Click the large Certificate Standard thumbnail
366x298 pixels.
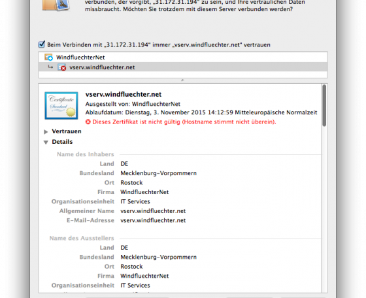click(61, 106)
